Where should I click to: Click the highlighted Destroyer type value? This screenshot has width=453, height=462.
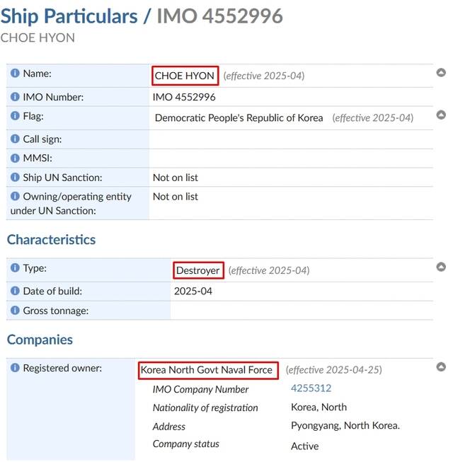click(x=198, y=270)
